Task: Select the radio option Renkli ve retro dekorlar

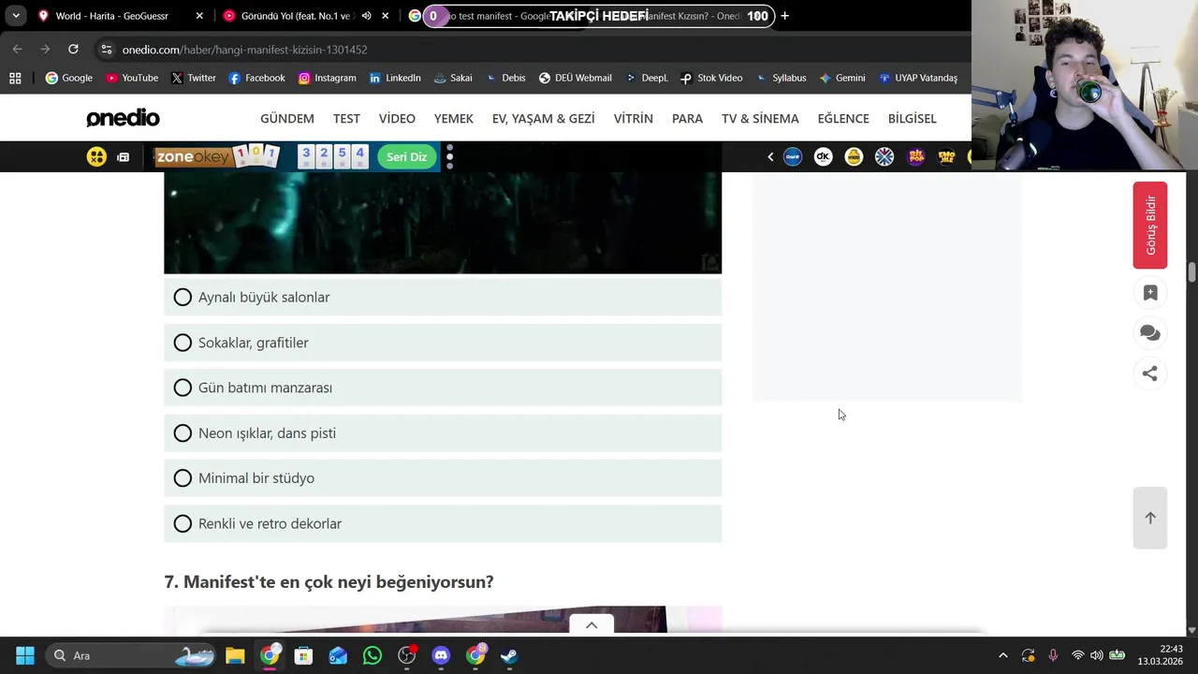Action: point(443,523)
